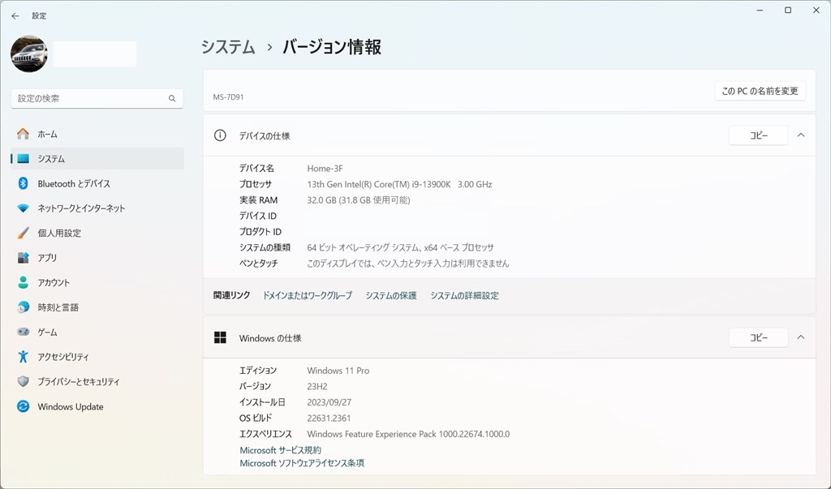The width and height of the screenshot is (831, 489).
Task: Copy the Windows の仕様 details
Action: point(759,337)
